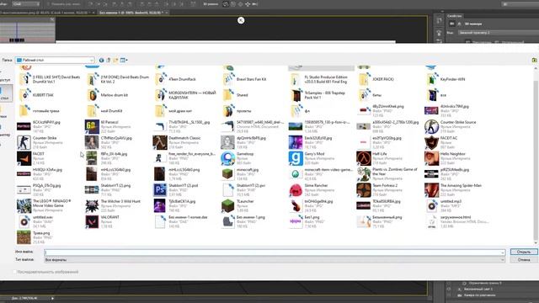Select the TLauncher shortcut icon
Viewport: 539px width, 303px height.
click(x=227, y=205)
